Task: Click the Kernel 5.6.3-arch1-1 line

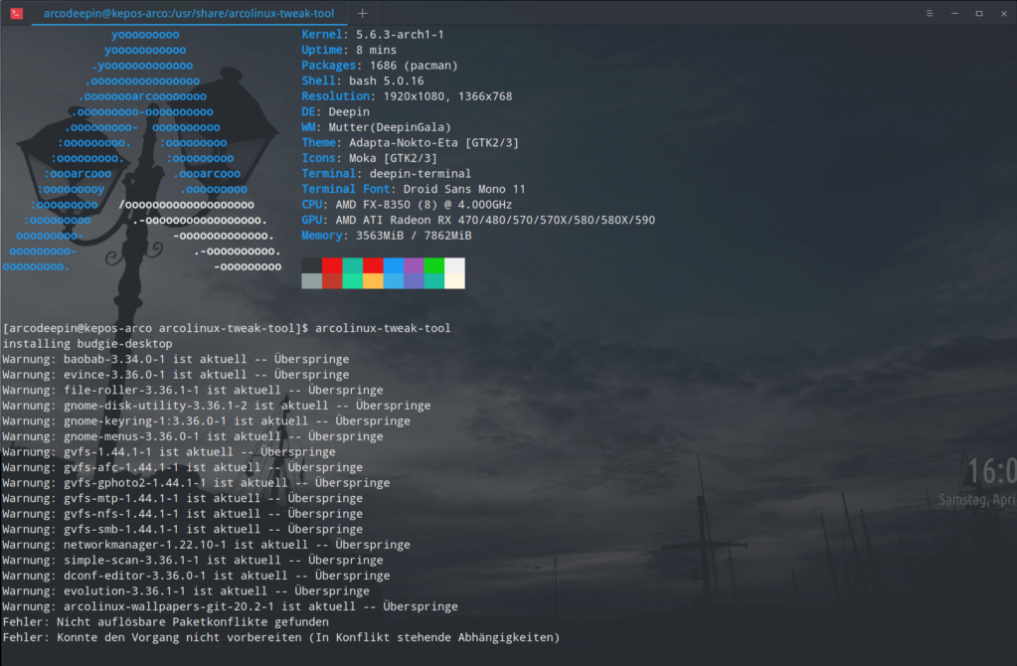Action: coord(373,35)
